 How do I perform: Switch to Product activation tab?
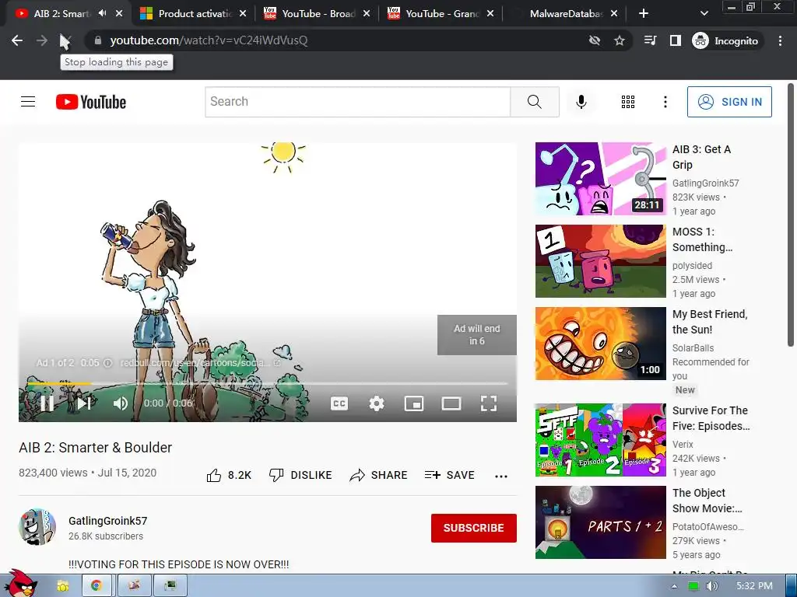(x=193, y=14)
